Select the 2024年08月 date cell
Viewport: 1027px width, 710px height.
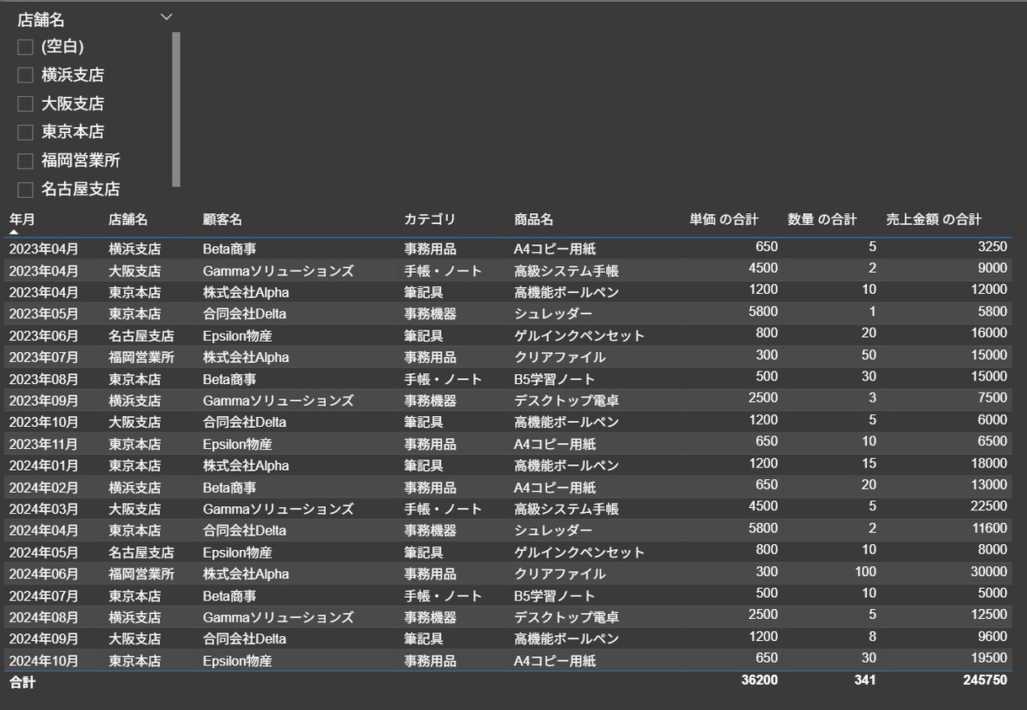(x=44, y=618)
